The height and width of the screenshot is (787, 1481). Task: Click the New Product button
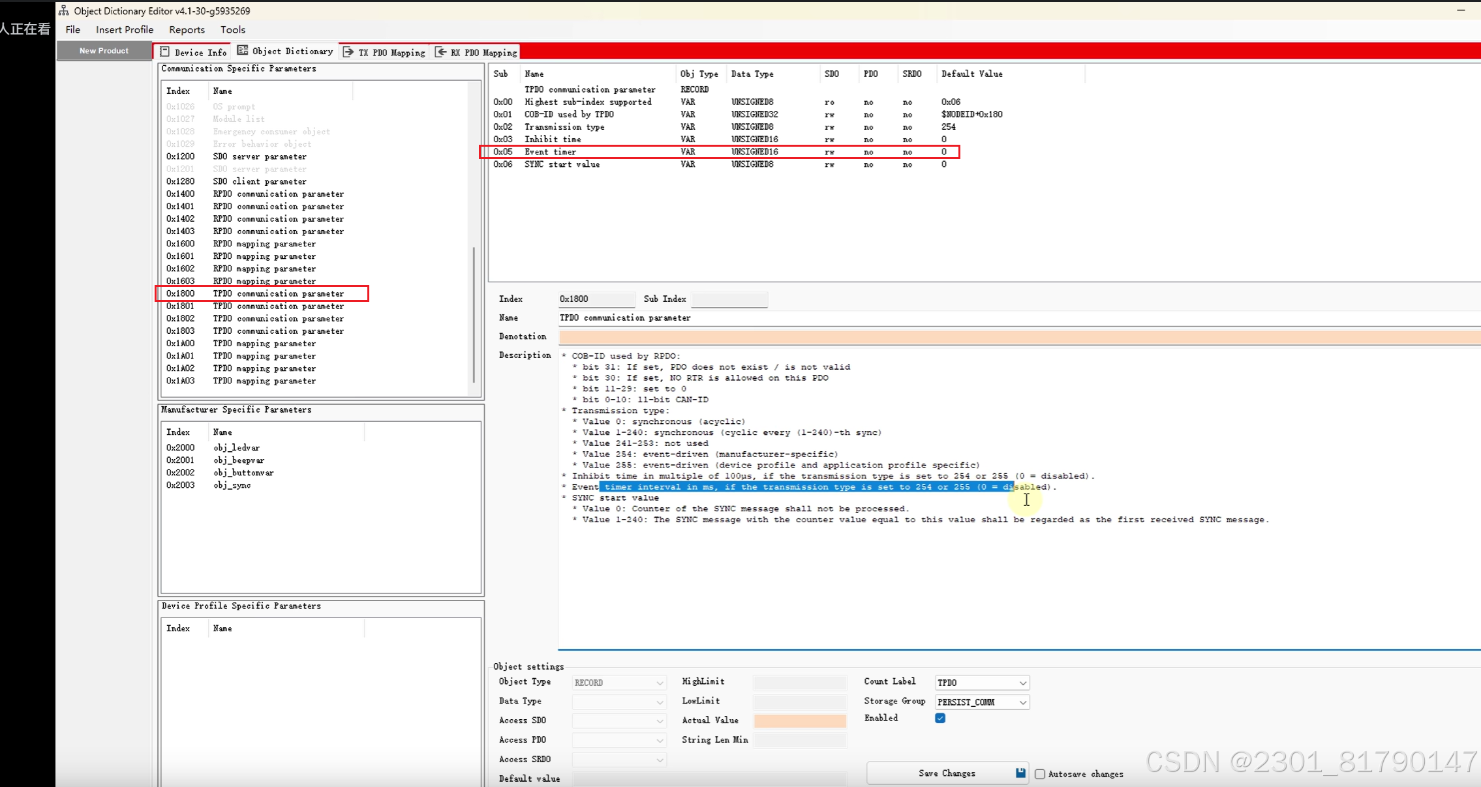click(104, 51)
